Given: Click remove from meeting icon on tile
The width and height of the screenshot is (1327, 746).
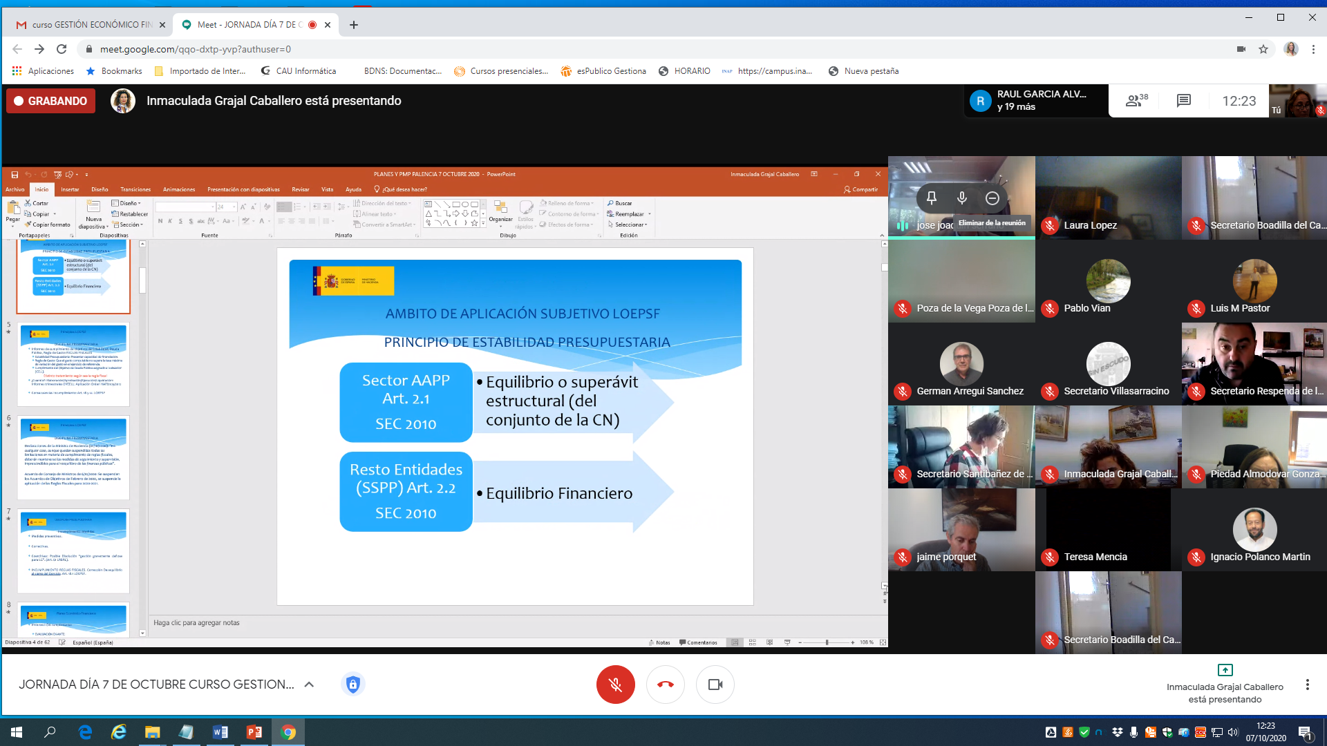Looking at the screenshot, I should (992, 198).
